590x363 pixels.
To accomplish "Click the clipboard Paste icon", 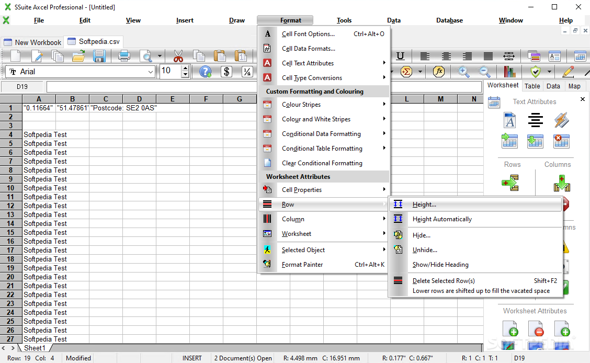I will 220,56.
